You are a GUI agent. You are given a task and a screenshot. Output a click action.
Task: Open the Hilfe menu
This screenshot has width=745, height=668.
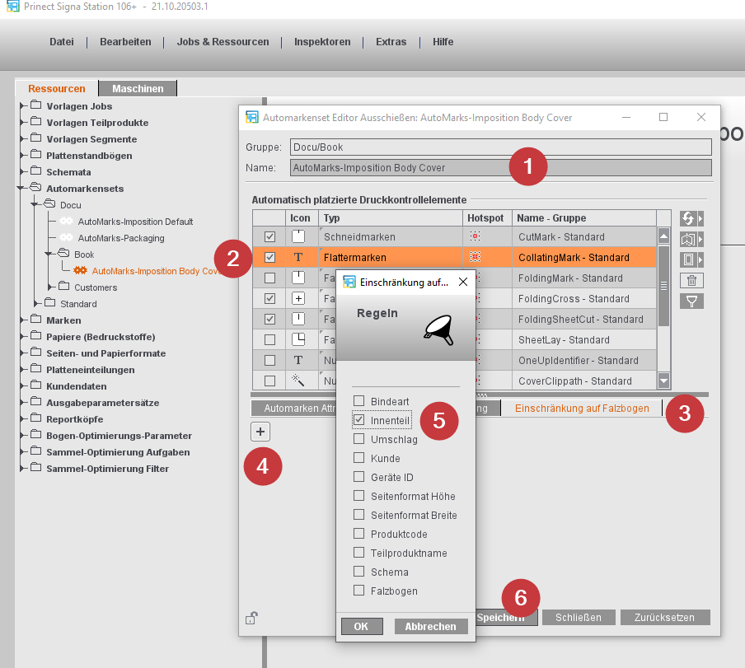(443, 42)
